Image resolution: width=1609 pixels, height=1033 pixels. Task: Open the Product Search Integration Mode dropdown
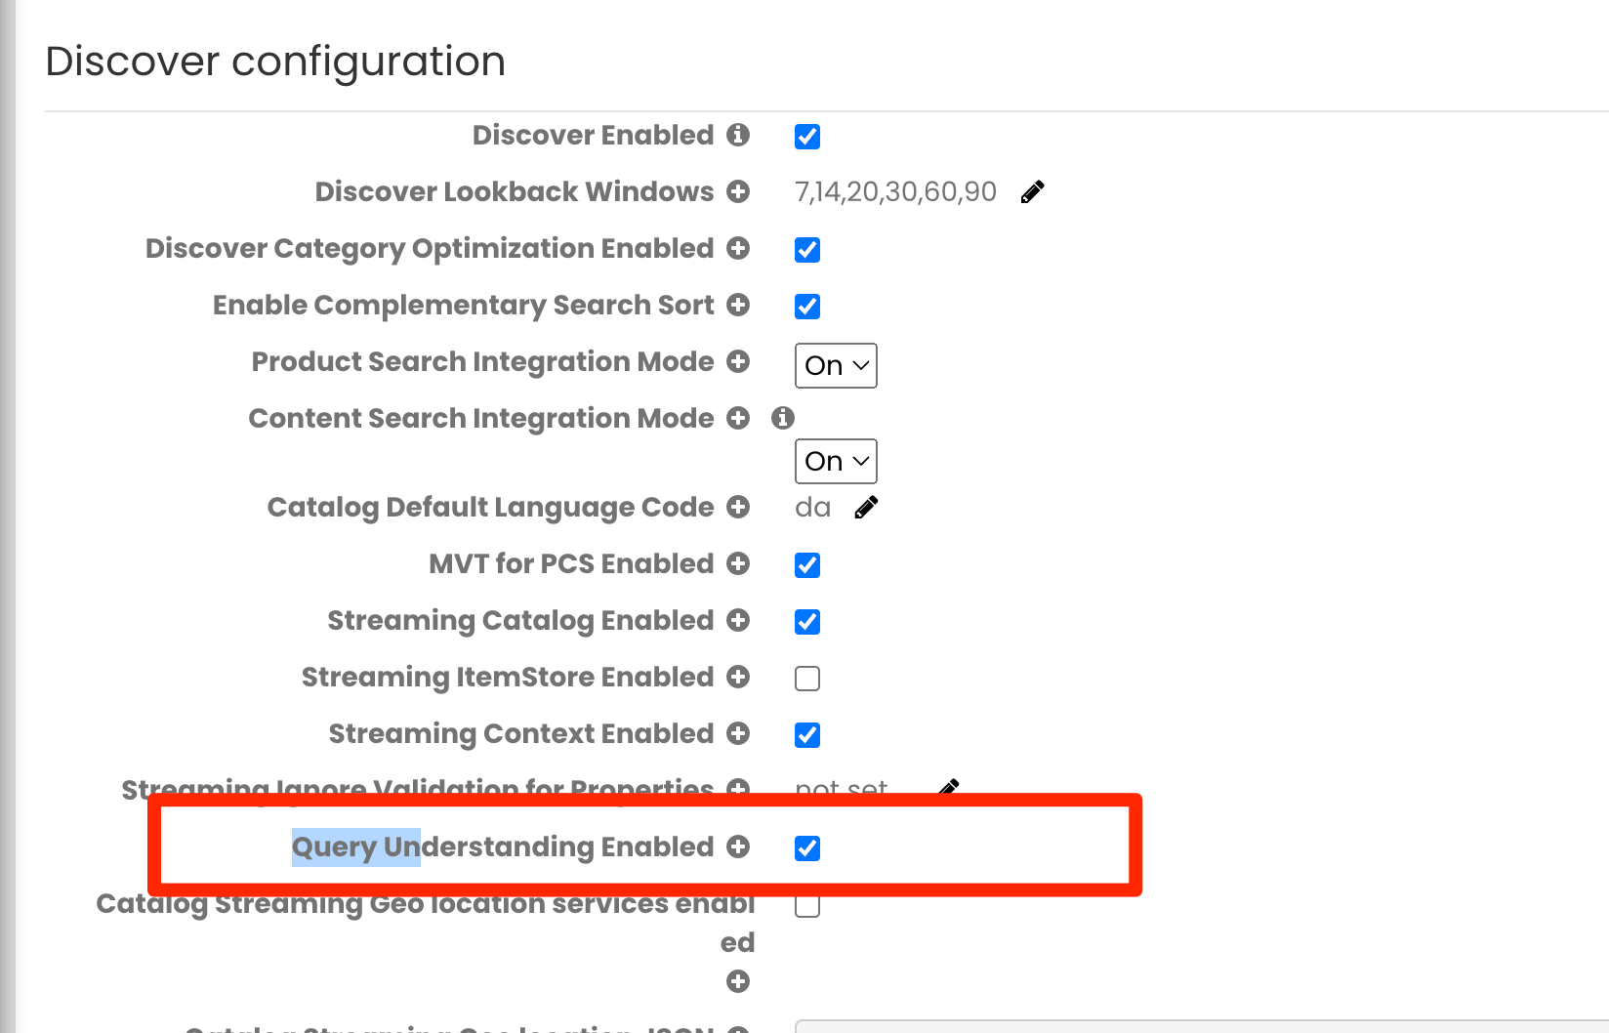coord(836,365)
